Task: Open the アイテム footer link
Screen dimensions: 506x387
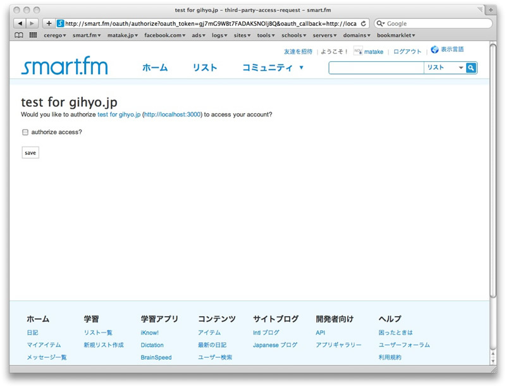Action: [x=209, y=333]
